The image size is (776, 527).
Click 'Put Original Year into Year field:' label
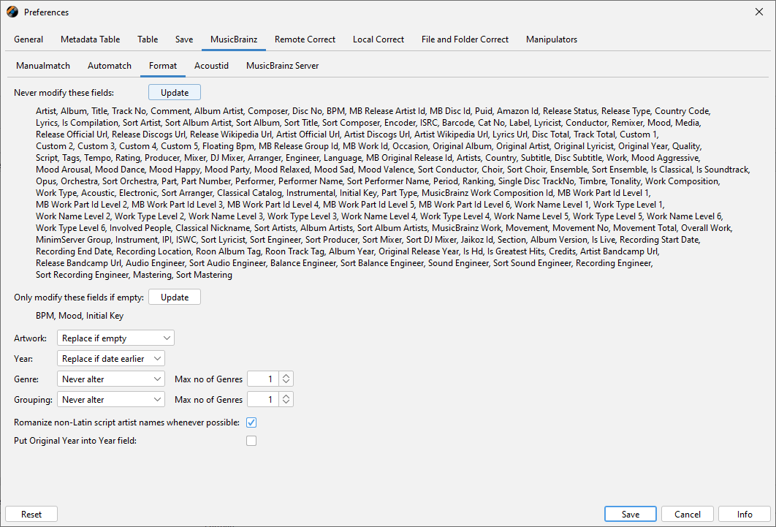click(x=75, y=441)
